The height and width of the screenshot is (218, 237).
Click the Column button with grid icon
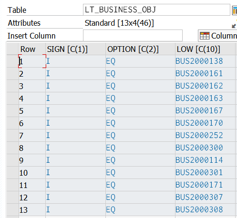(x=218, y=36)
